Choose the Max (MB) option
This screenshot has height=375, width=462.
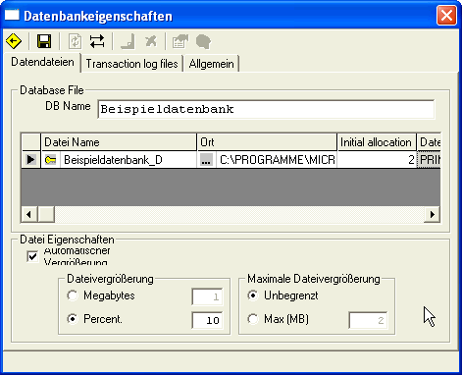[253, 319]
